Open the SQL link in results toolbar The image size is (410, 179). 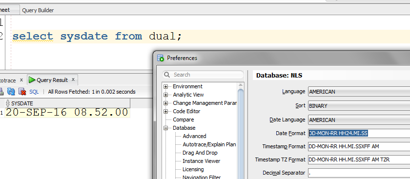[34, 92]
